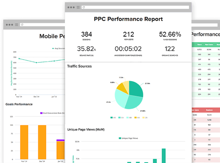This screenshot has height=163, width=220.
Task: Toggle the Goal Conversion Rate legend item
Action: (52, 113)
